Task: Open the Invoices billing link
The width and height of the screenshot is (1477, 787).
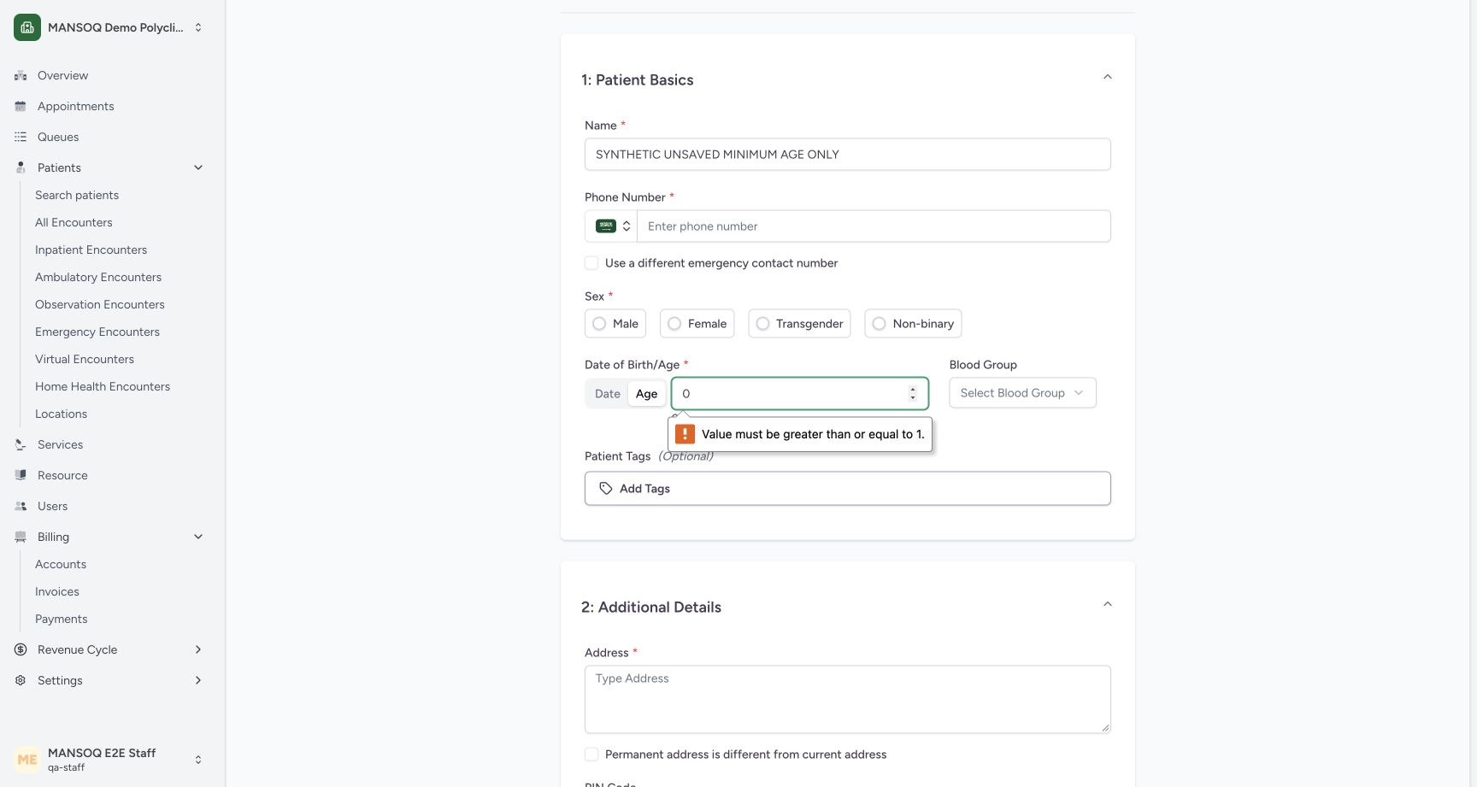Action: click(x=57, y=591)
